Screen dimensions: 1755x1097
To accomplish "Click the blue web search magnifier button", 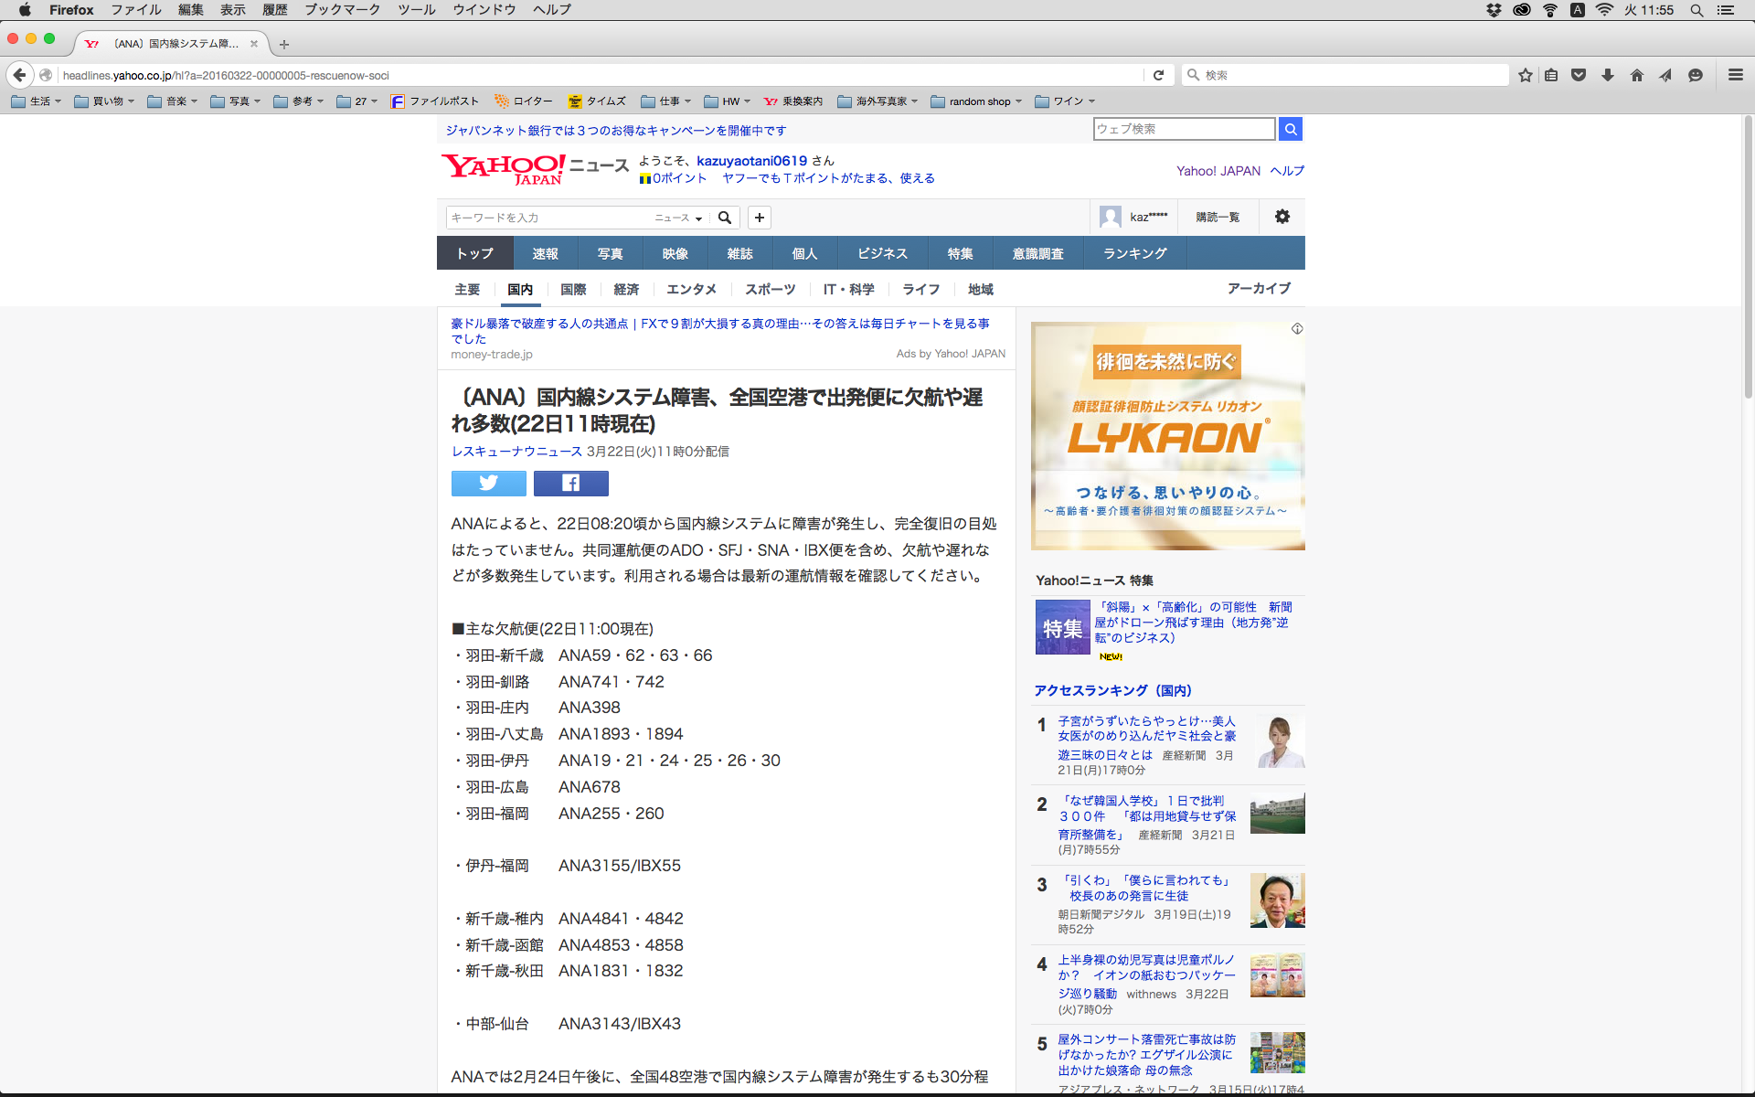I will [x=1290, y=129].
